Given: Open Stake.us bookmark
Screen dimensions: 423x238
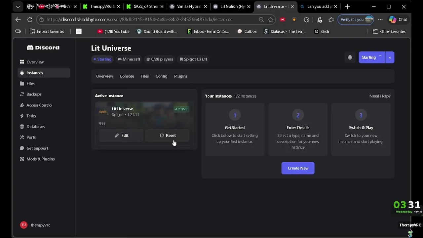Looking at the screenshot, I should pos(285,31).
